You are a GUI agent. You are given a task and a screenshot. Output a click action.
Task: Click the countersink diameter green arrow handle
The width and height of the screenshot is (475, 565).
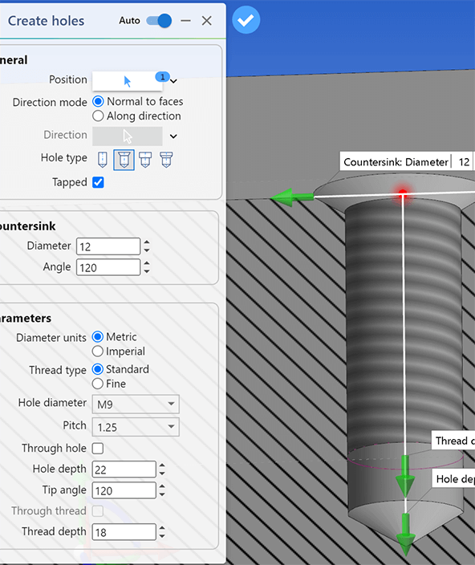(292, 197)
